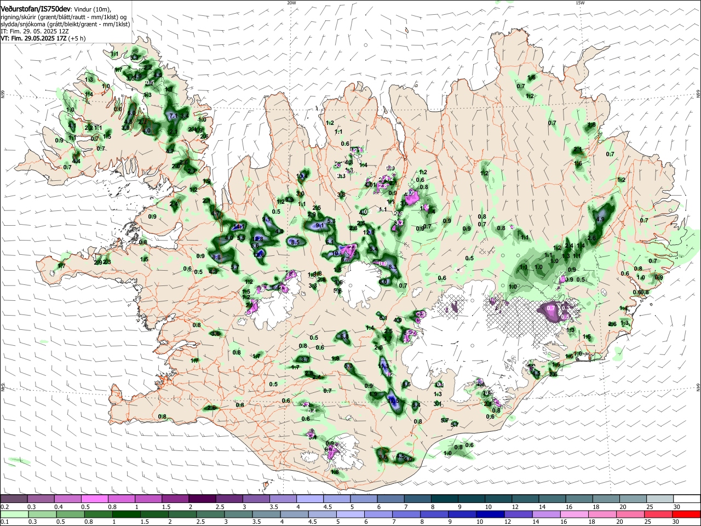Pick the pale grey 25 snow legend swatch

click(x=659, y=499)
